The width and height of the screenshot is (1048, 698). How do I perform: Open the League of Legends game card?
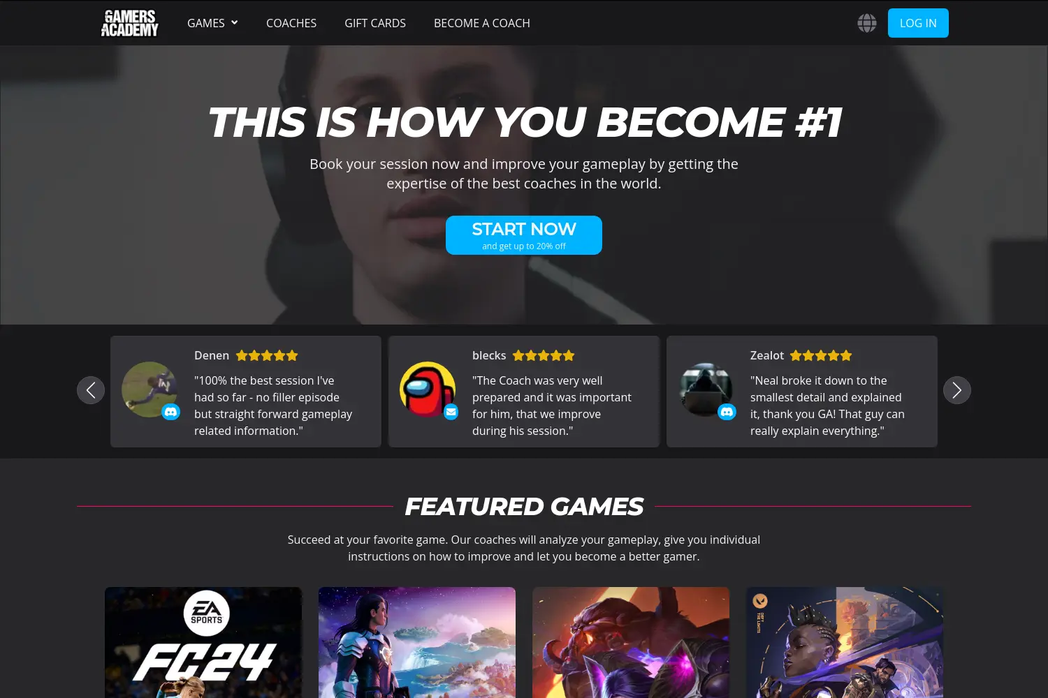coord(631,642)
